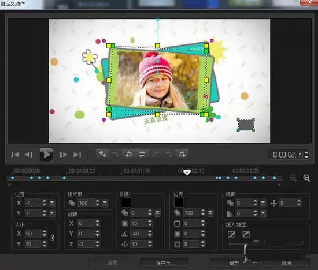Click the Rotation X value field
Screen dimensions: 318x270
coord(86,223)
